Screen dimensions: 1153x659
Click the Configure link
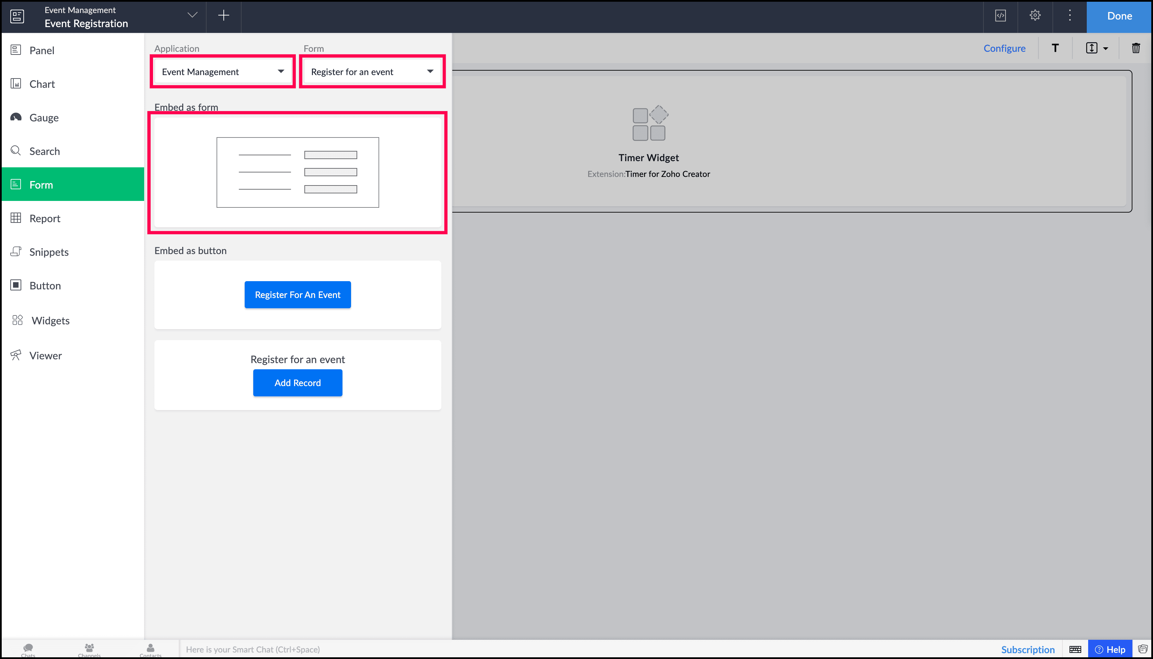point(1004,48)
